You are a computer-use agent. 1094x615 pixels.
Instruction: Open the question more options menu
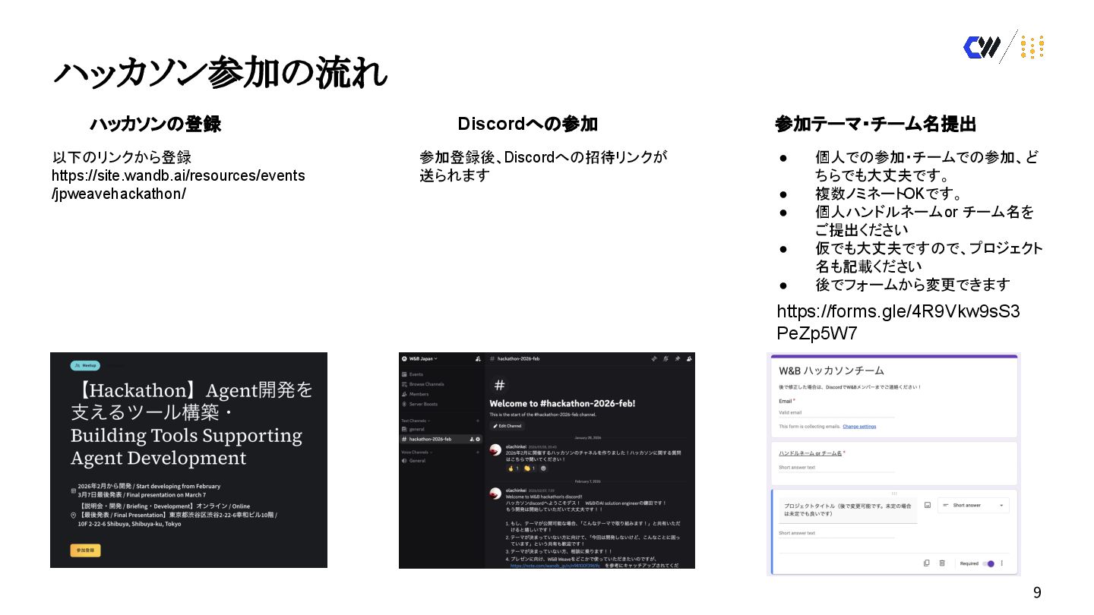click(x=1002, y=563)
